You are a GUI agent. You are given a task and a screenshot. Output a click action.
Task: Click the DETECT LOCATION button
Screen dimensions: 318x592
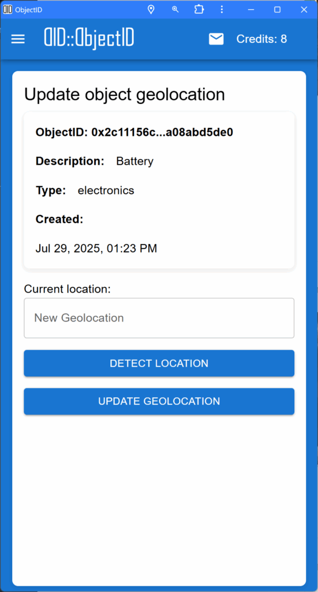159,363
